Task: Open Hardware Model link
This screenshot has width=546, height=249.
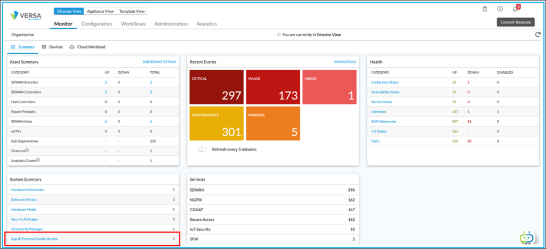Action: pos(23,210)
